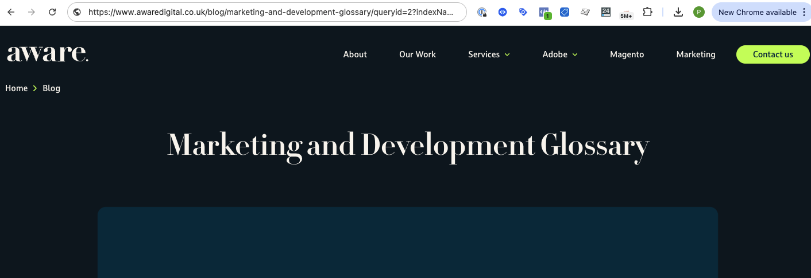
Task: Open the blue price tag extension
Action: pos(565,12)
